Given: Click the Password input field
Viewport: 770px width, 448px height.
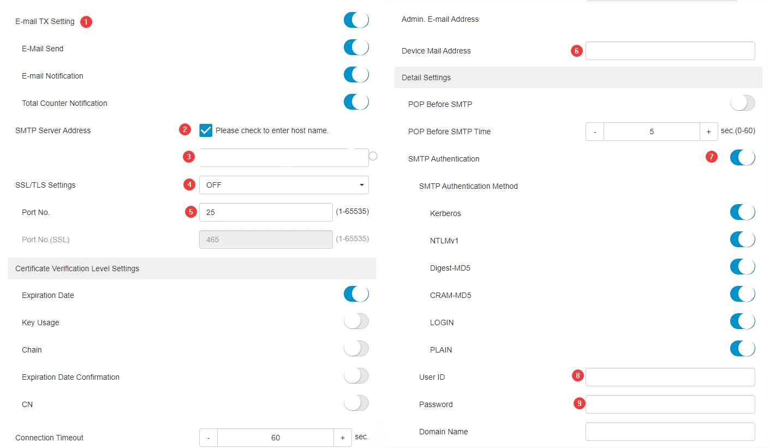Looking at the screenshot, I should 670,404.
